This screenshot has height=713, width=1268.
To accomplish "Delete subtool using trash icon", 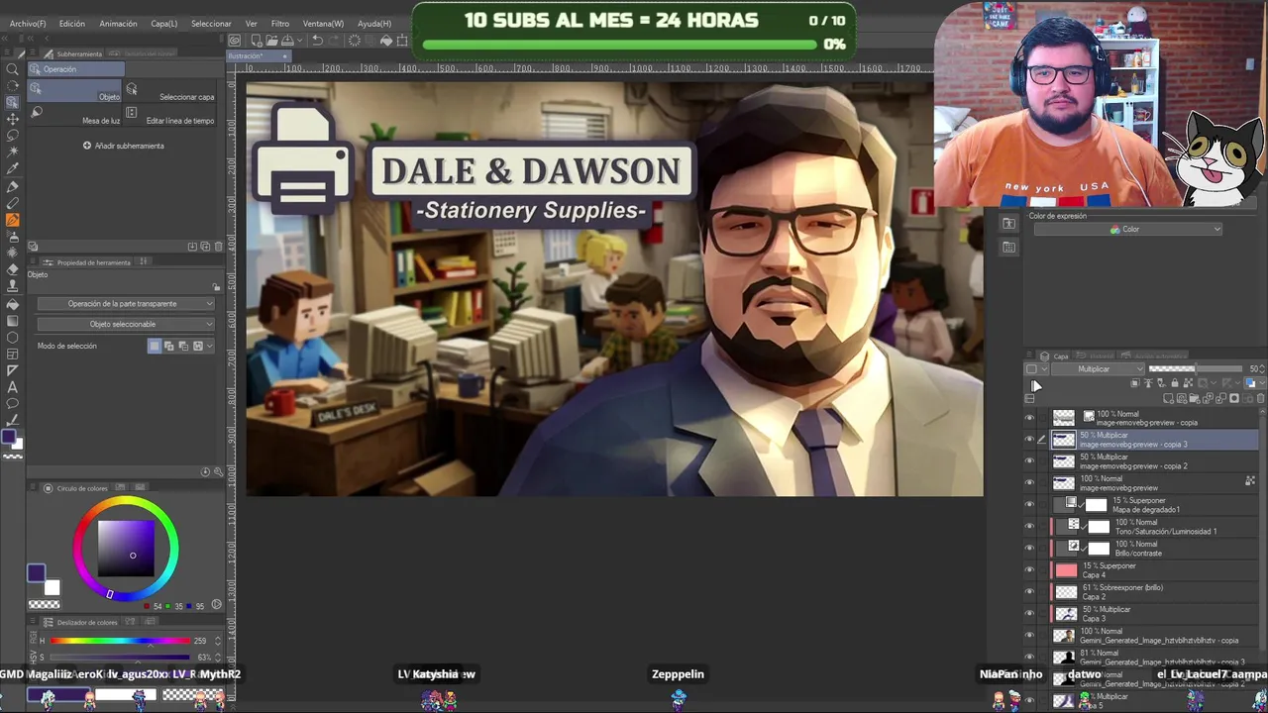I will (x=219, y=246).
